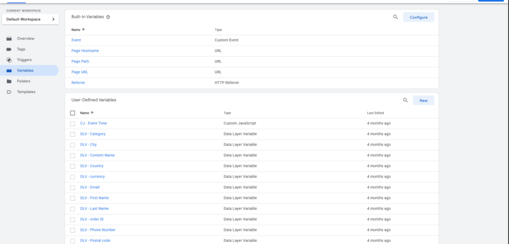509x244 pixels.
Task: Sort Built-In Variables by Name column arrow
Action: pos(84,30)
